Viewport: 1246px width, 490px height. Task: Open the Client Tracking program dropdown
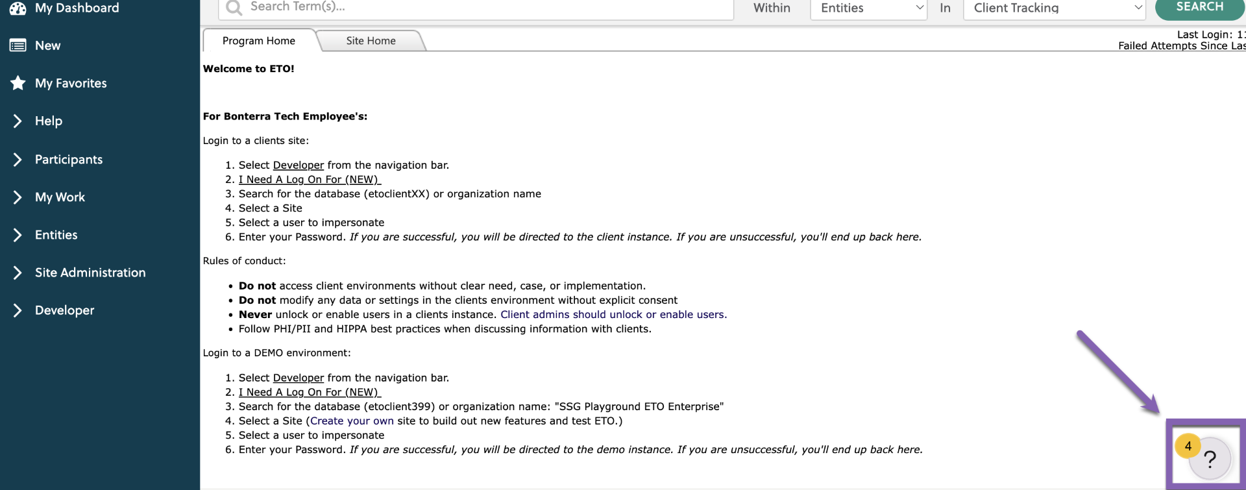pos(1055,8)
